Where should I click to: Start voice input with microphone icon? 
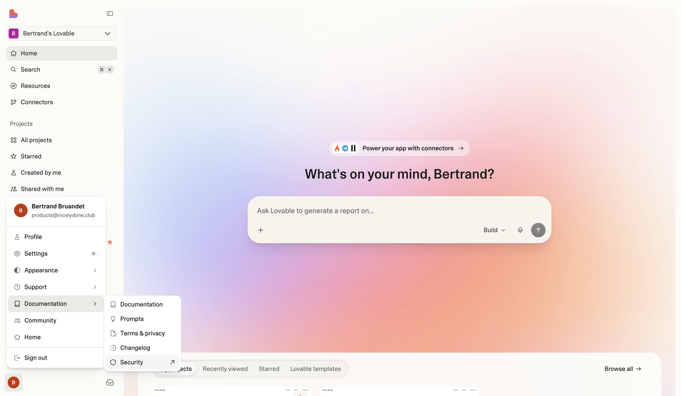(520, 230)
